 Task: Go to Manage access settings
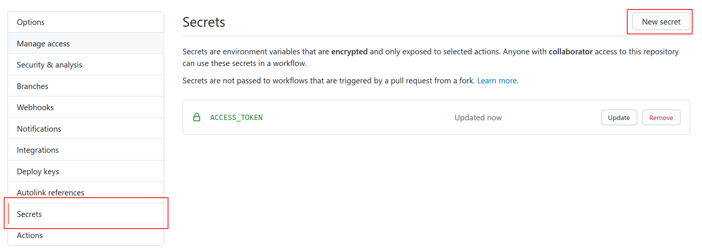[x=43, y=44]
